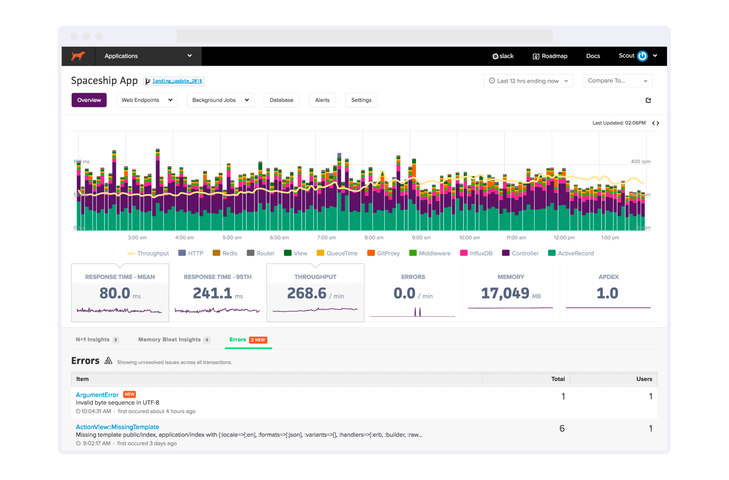Select the Response Time - Mean metric card
729x480 pixels.
(x=120, y=293)
